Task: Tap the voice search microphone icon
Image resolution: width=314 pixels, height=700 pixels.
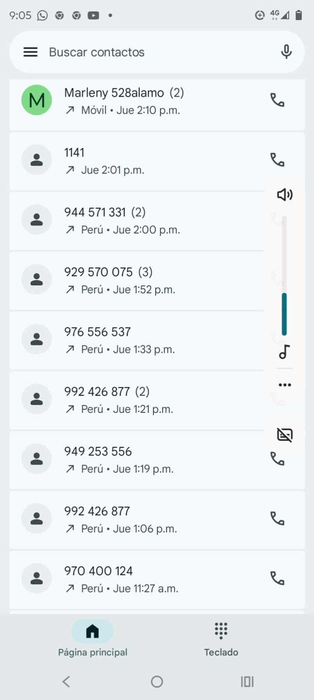Action: 286,52
